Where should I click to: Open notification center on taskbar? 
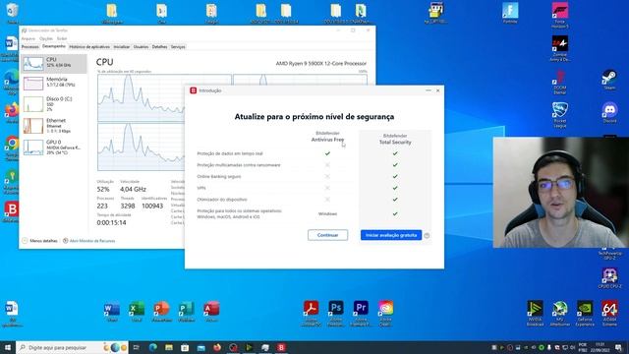tap(618, 347)
